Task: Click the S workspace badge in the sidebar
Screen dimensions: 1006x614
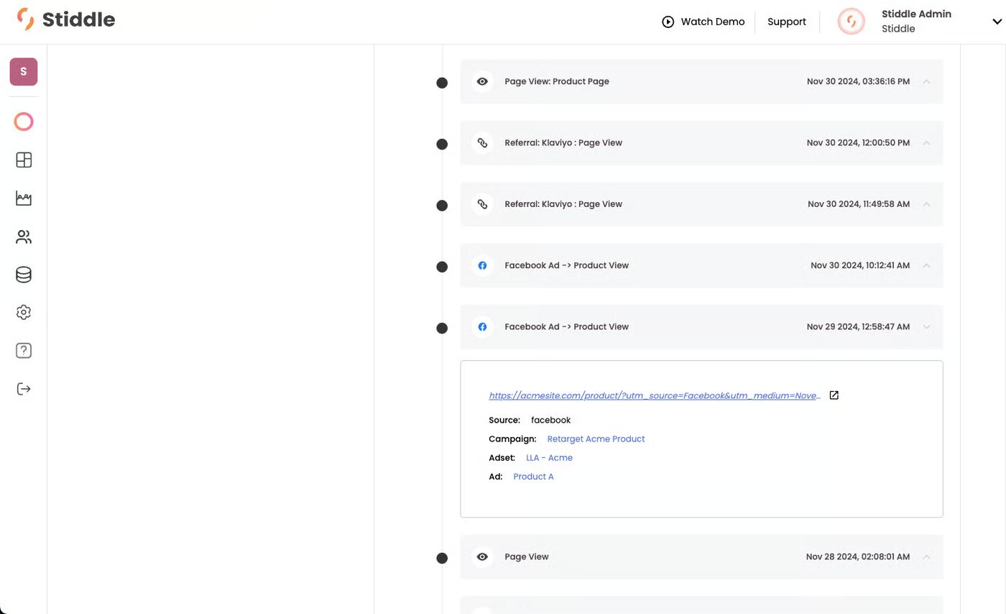Action: (x=24, y=72)
